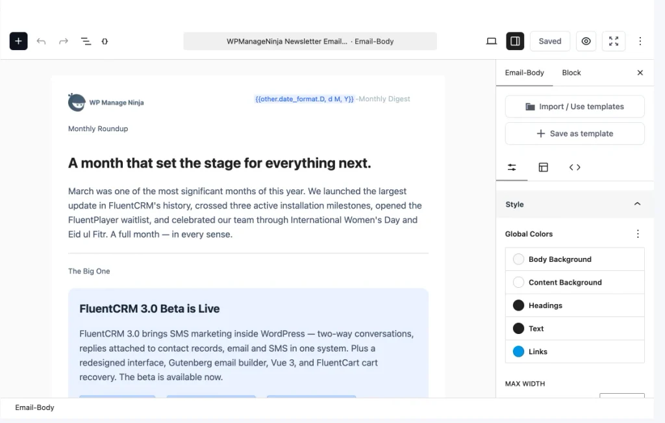Viewport: 665px width, 423px height.
Task: Undo the last change
Action: [41, 41]
